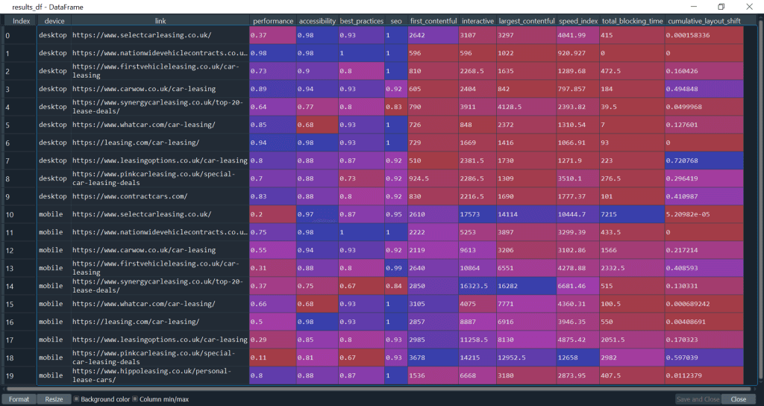The width and height of the screenshot is (764, 406).
Task: Select speed_index cell 10444.7
Action: [578, 214]
